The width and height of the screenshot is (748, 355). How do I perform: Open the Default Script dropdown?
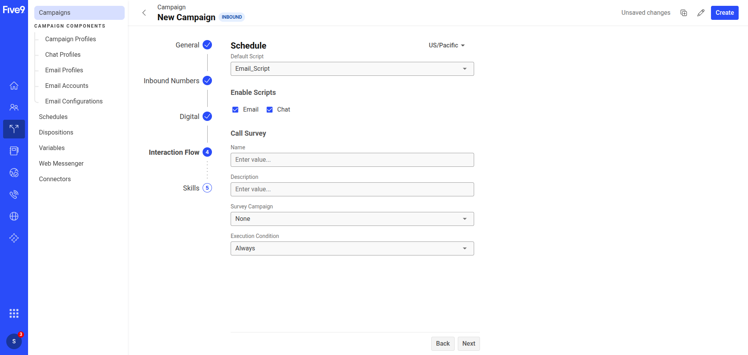[x=352, y=69]
